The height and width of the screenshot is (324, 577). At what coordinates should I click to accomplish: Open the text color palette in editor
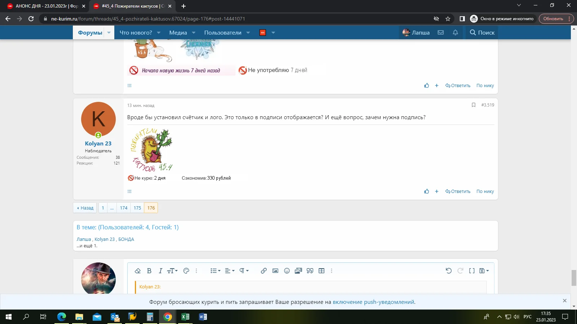(186, 271)
